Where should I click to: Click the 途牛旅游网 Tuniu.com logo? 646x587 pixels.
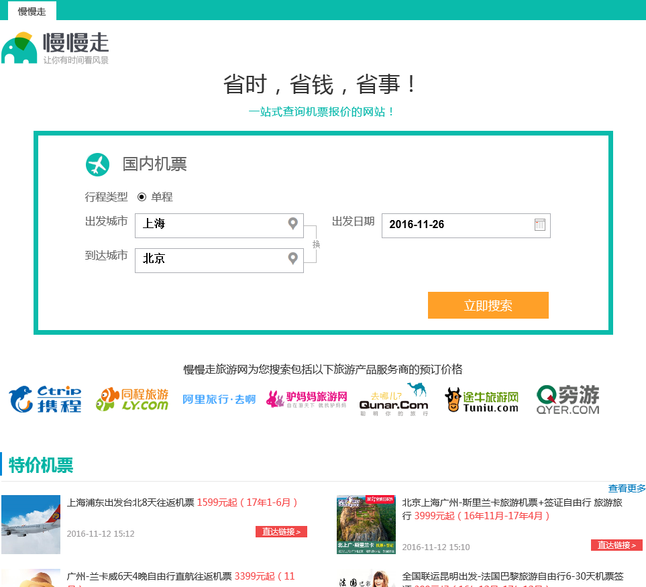[x=482, y=400]
